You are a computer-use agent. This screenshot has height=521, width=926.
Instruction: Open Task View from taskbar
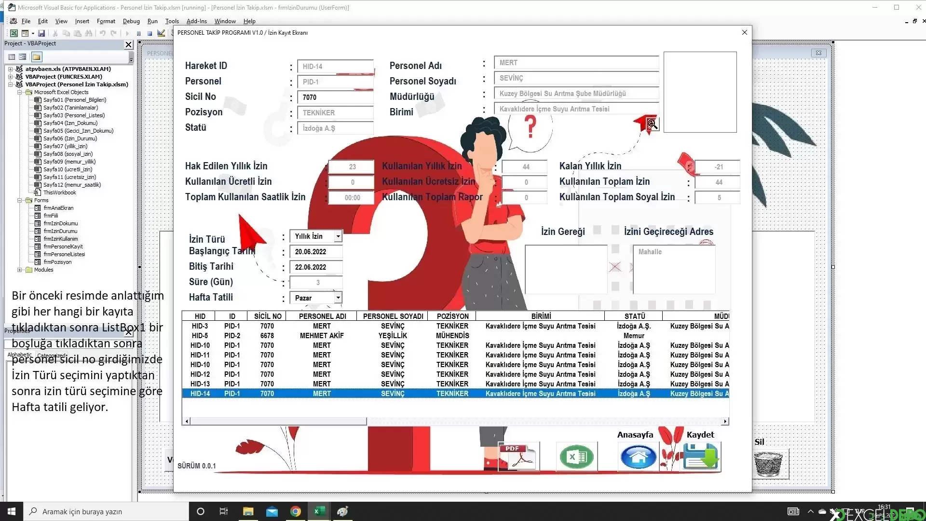coord(224,511)
